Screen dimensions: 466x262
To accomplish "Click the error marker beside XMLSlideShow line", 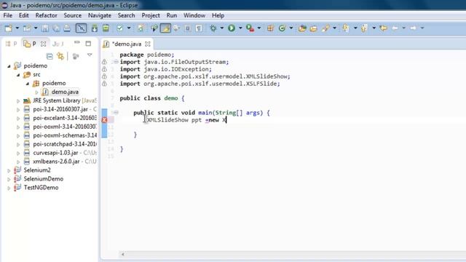I will [104, 119].
